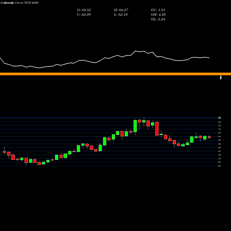Click the OL: 2.24 readout

pyautogui.click(x=158, y=19)
